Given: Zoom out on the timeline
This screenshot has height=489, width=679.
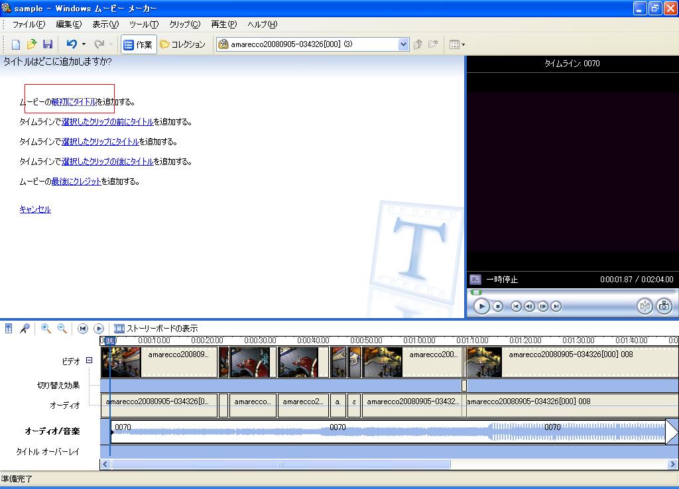Looking at the screenshot, I should point(62,328).
